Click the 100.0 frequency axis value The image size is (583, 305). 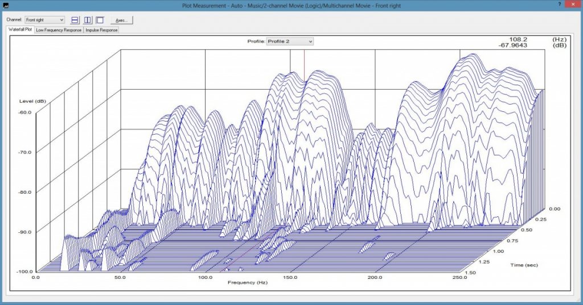pos(205,277)
